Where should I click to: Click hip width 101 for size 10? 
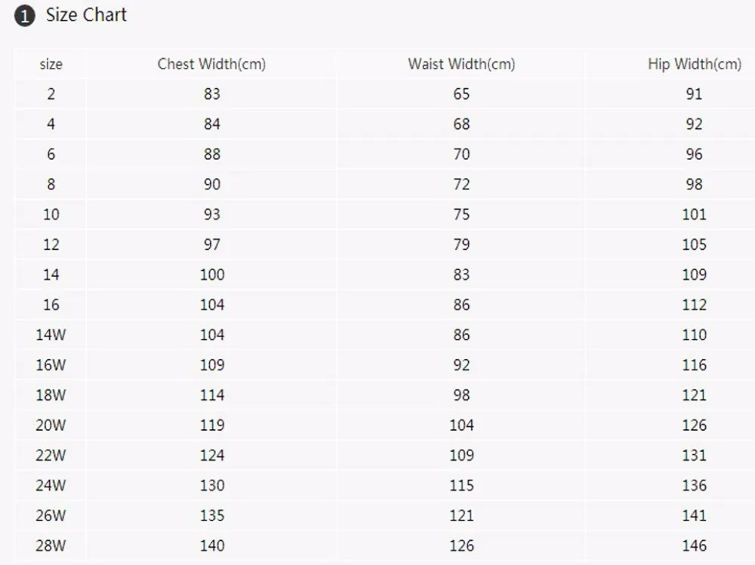[695, 214]
